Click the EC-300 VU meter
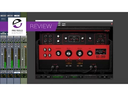Image resolution: width=128 pixels, height=96 pixels. [101, 51]
